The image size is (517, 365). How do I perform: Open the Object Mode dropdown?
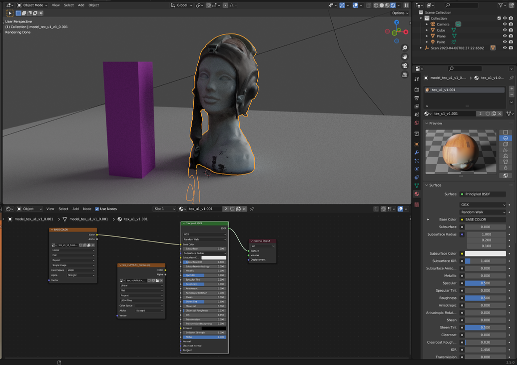[32, 5]
